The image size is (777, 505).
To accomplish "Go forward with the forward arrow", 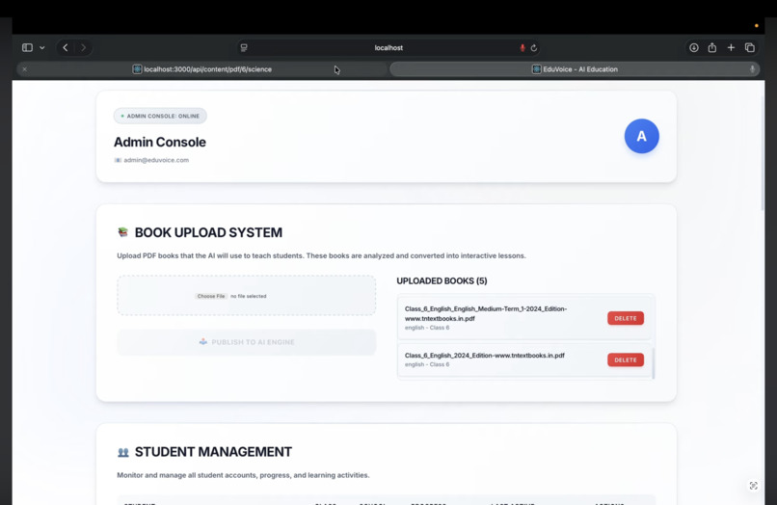I will tap(83, 47).
